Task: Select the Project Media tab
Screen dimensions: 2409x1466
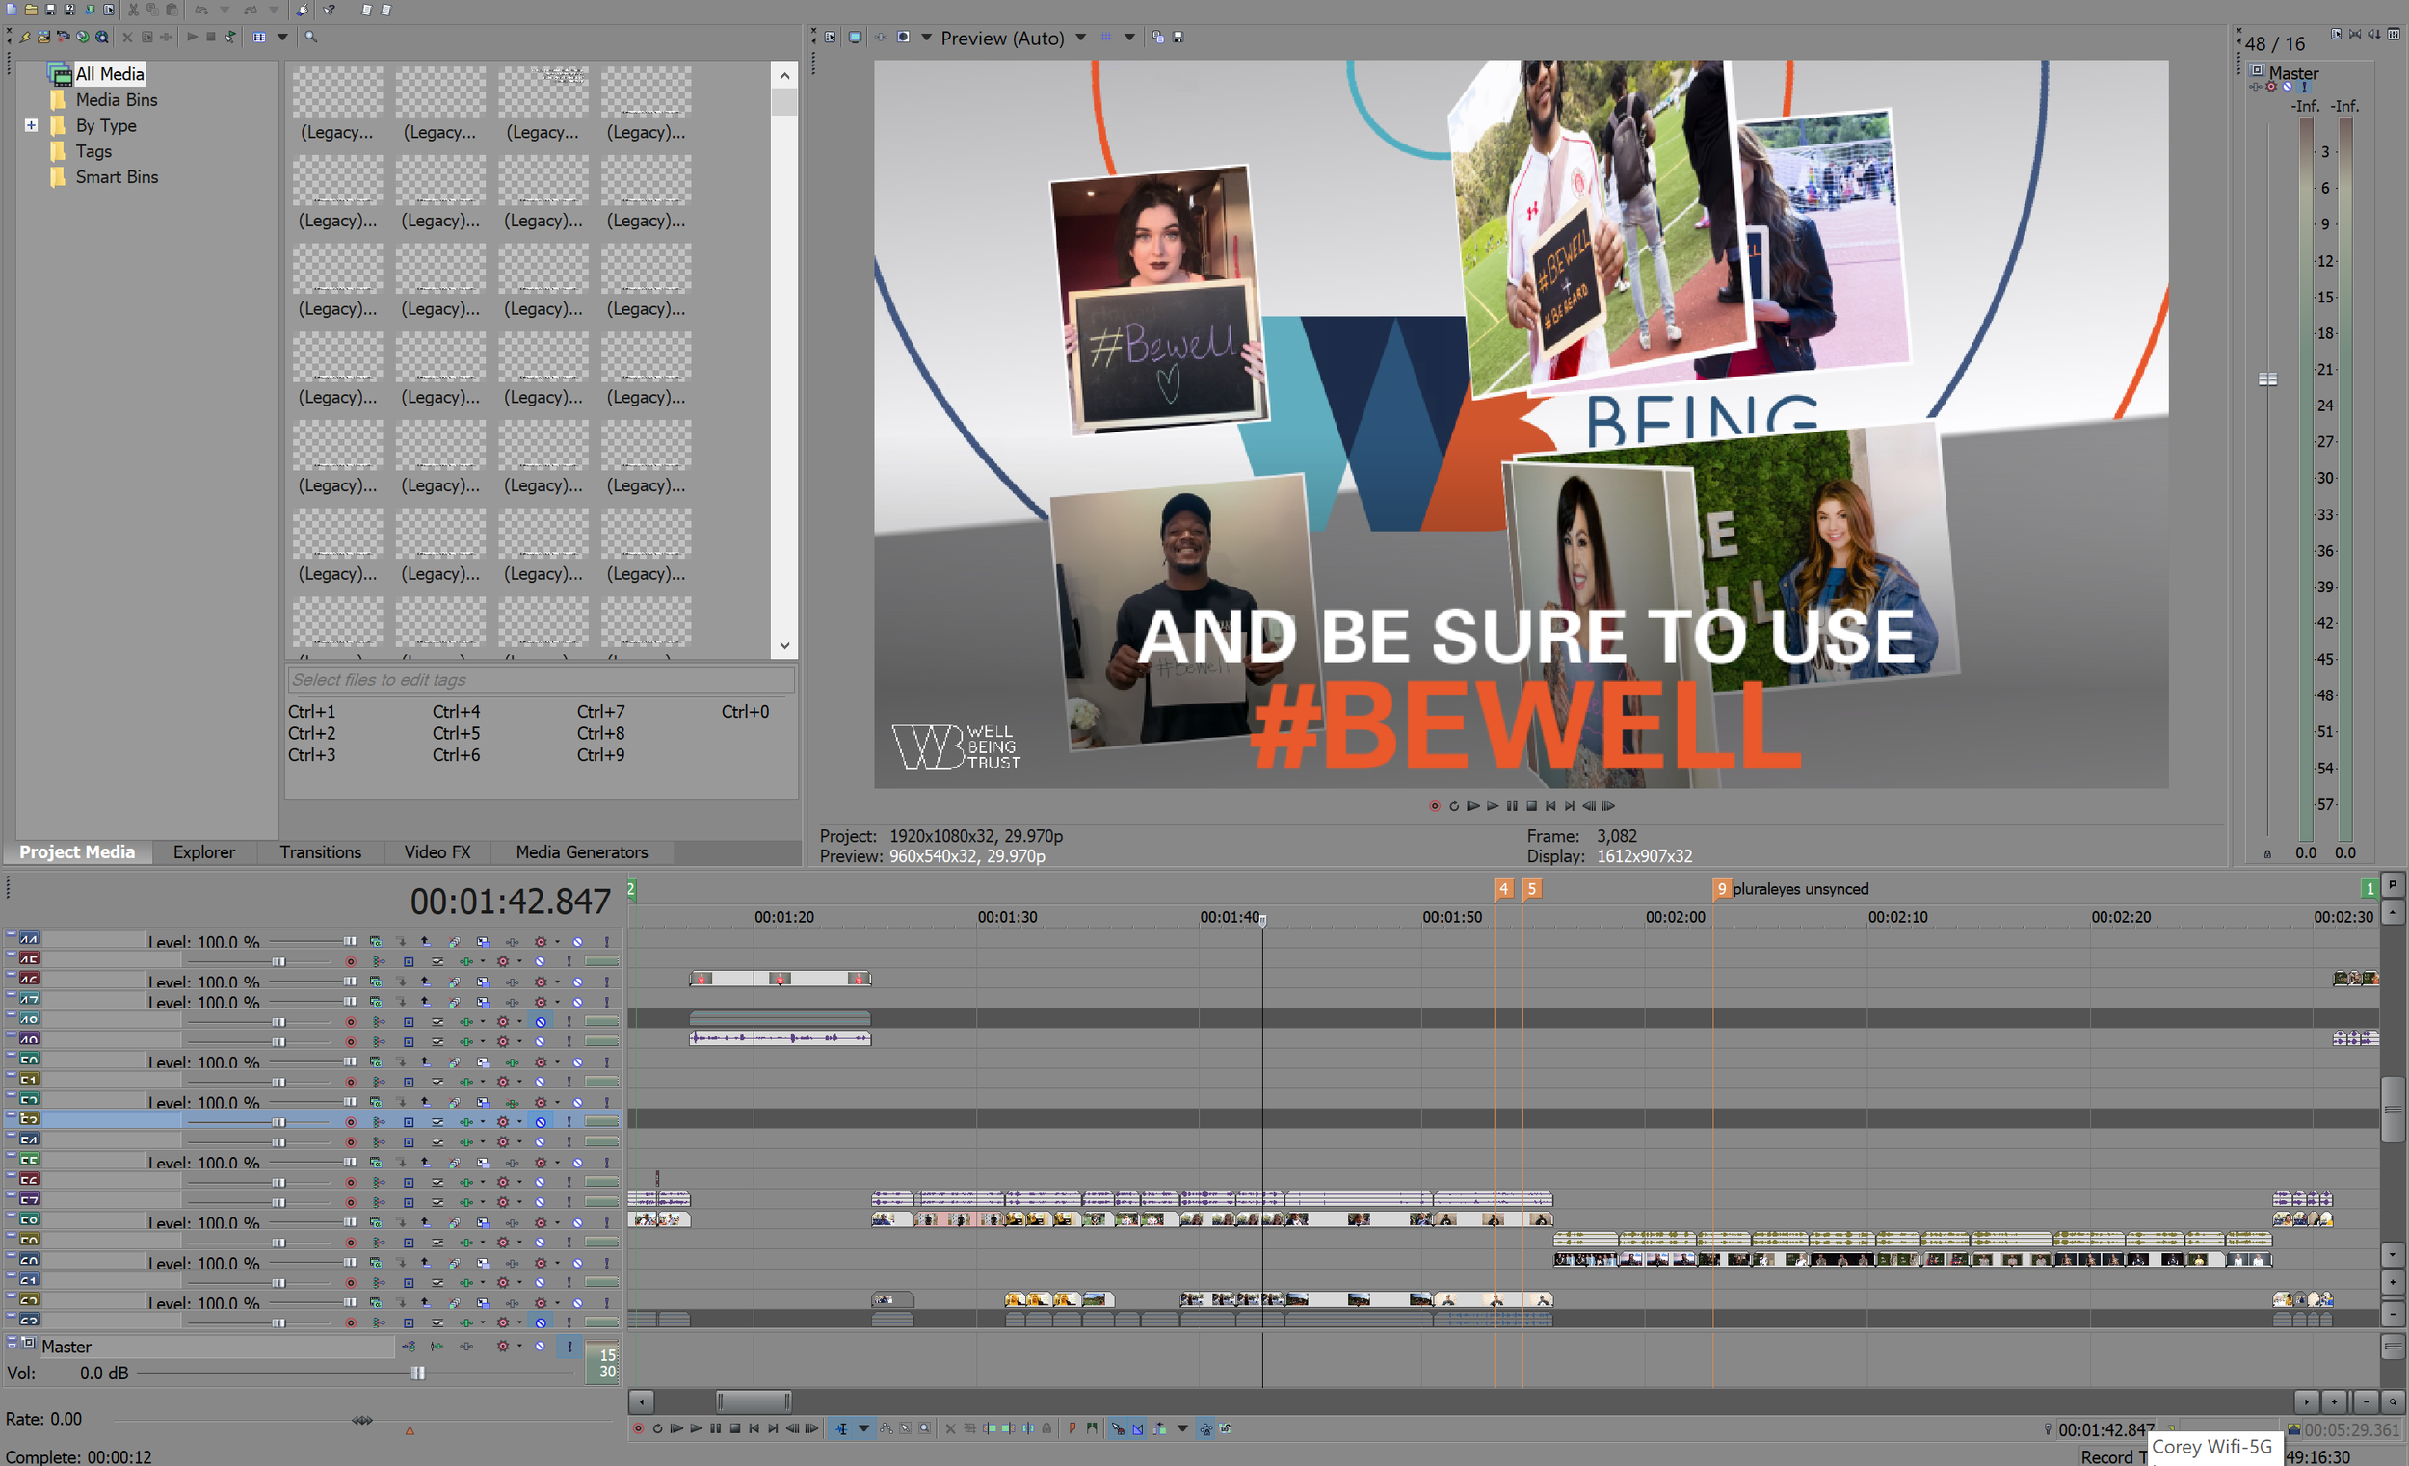Action: coord(77,852)
